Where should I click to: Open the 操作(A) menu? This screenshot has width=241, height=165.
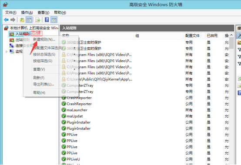pyautogui.click(x=27, y=13)
